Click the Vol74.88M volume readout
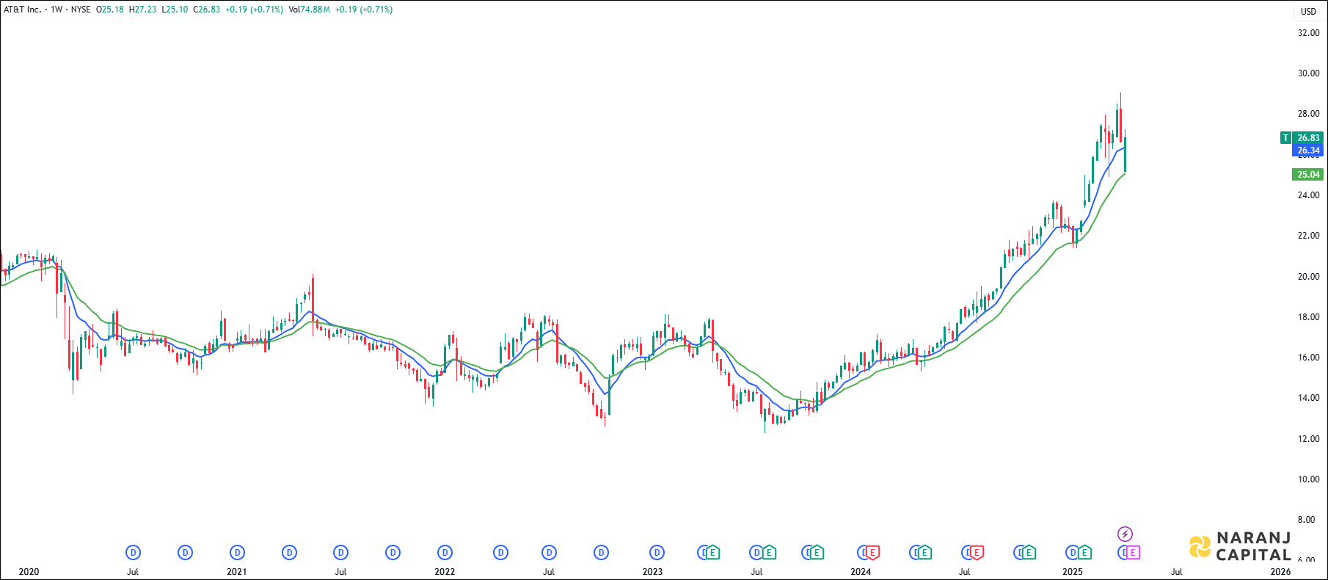 [x=309, y=10]
